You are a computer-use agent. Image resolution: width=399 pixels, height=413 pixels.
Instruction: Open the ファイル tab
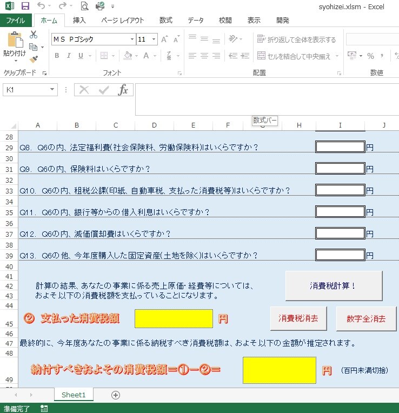(x=16, y=21)
